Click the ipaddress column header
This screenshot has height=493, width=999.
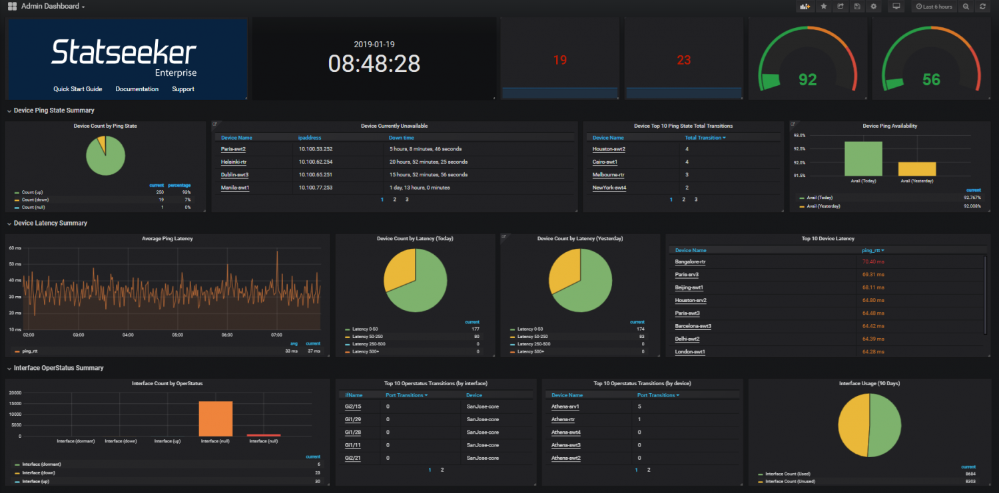point(310,138)
